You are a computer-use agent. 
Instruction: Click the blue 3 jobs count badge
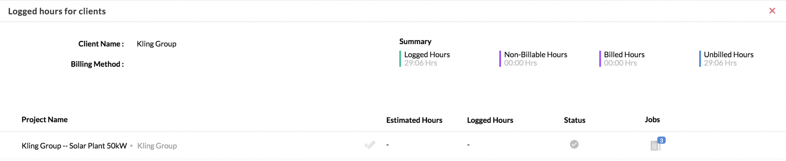(x=661, y=140)
